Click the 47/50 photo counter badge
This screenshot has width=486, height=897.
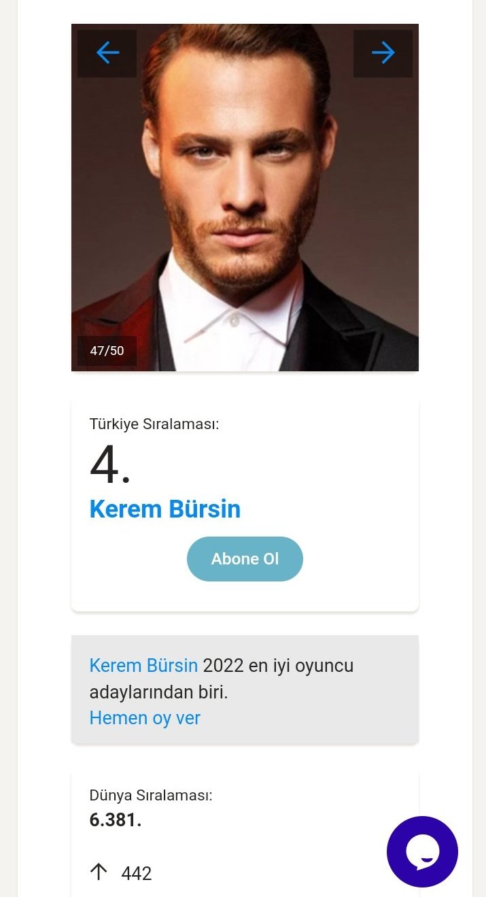click(x=107, y=351)
